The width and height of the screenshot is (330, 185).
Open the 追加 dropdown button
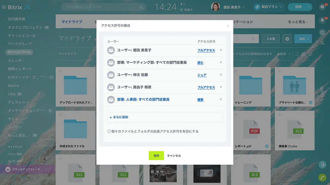pos(303,39)
